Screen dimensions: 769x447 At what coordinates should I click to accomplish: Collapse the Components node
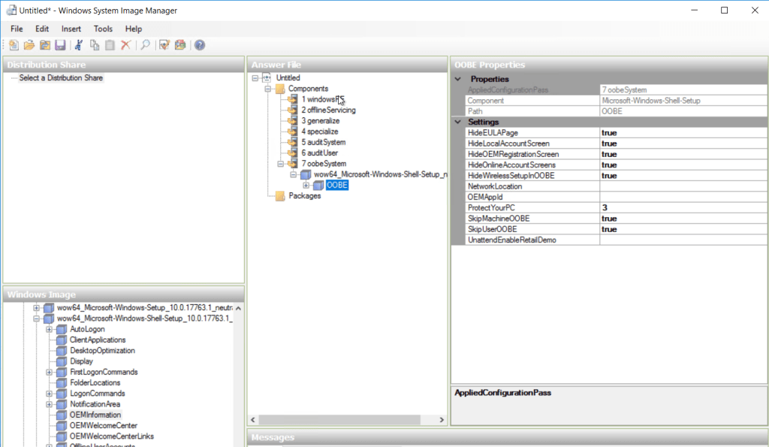tap(267, 88)
